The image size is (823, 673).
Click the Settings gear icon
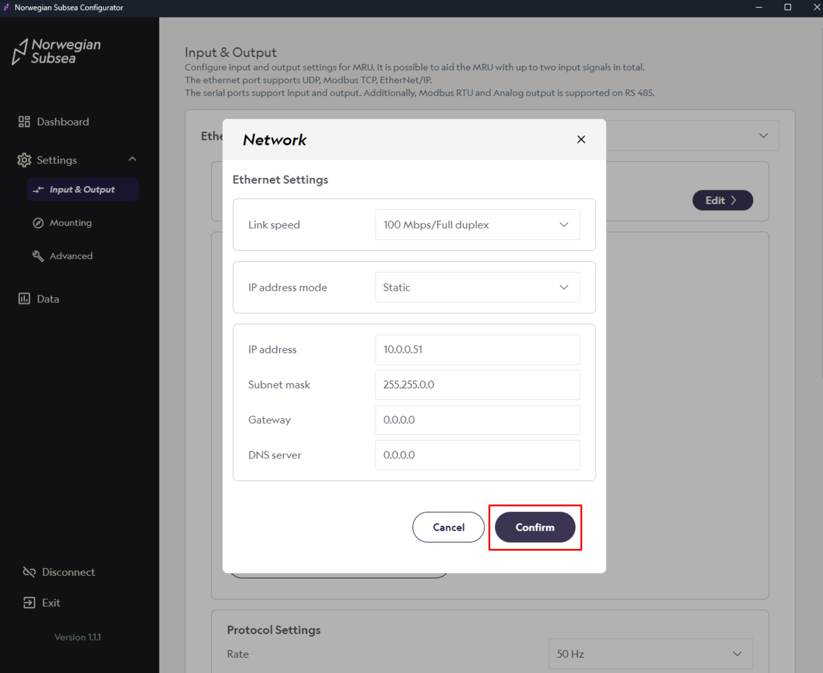point(24,160)
